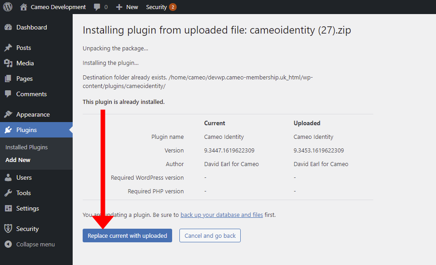
Task: Click Cameo Identity in the Uploaded column
Action: point(313,137)
